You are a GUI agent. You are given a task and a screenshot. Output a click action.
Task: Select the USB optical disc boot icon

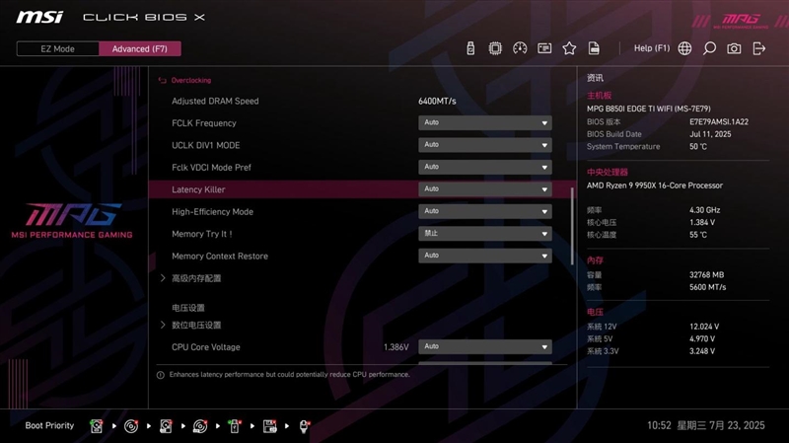point(200,426)
